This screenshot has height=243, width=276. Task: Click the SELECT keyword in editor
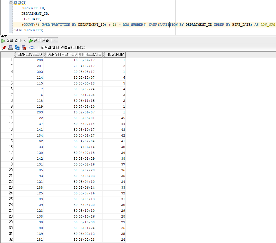tap(19, 3)
